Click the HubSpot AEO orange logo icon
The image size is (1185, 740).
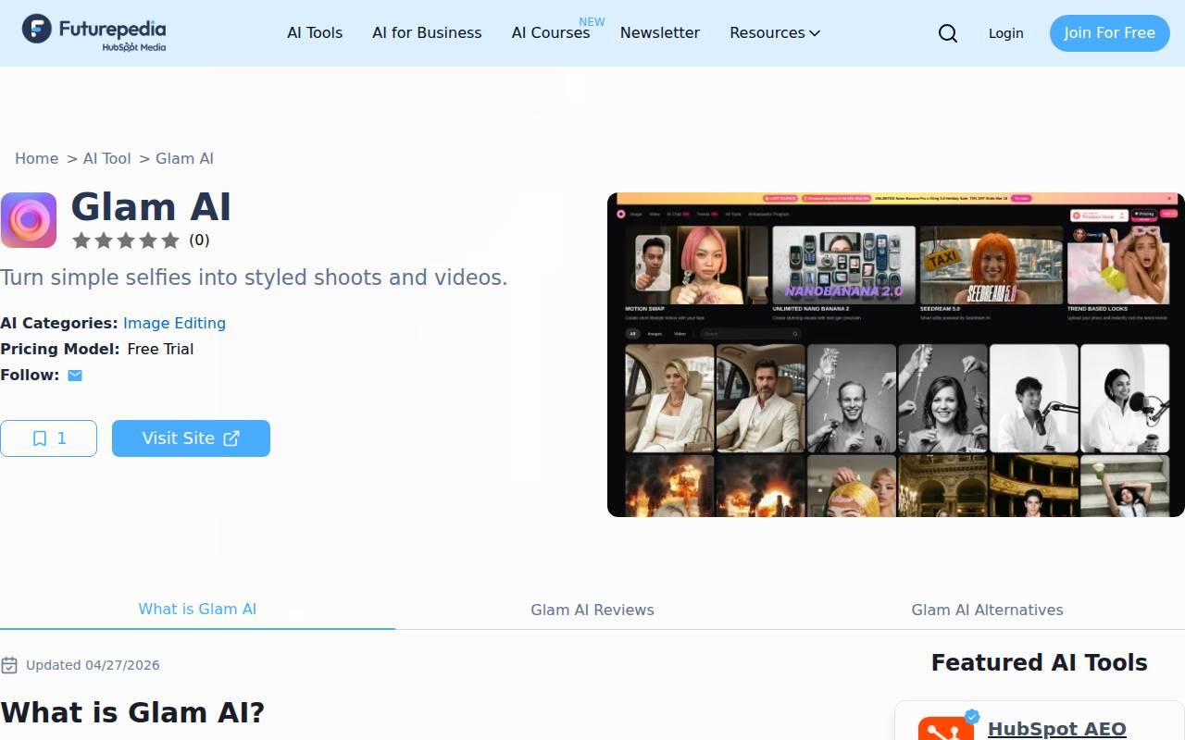946,728
